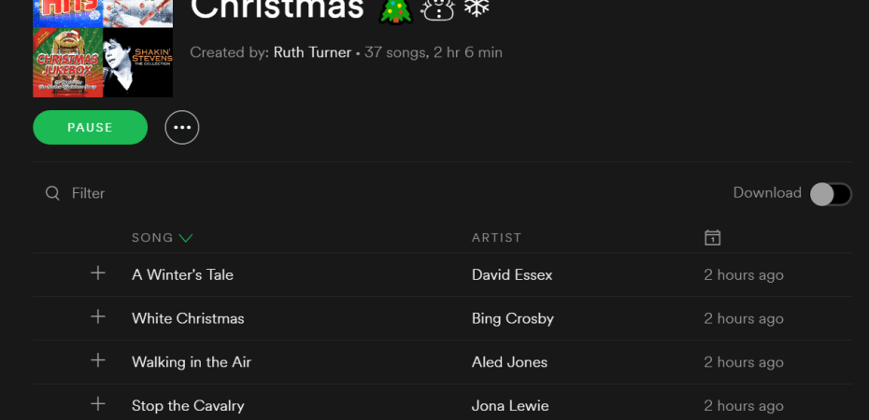Click the green sort arrow beside SONG

(x=185, y=238)
